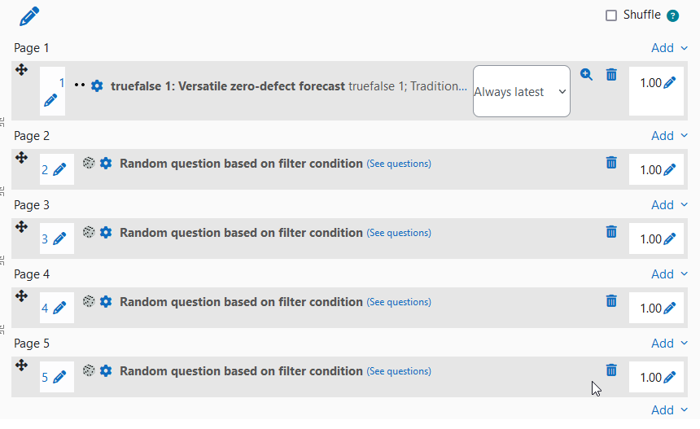The image size is (700, 429).
Task: Open the Always latest version dropdown
Action: click(x=522, y=91)
